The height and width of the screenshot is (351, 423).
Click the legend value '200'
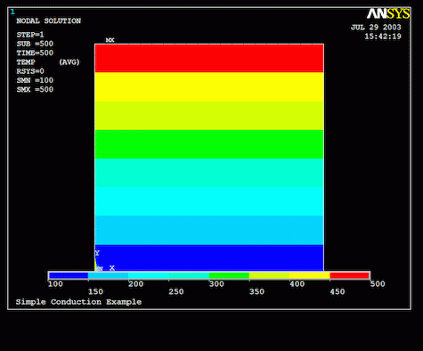(136, 284)
